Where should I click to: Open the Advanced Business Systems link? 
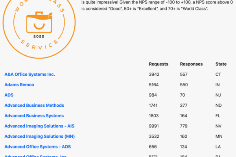point(34,116)
